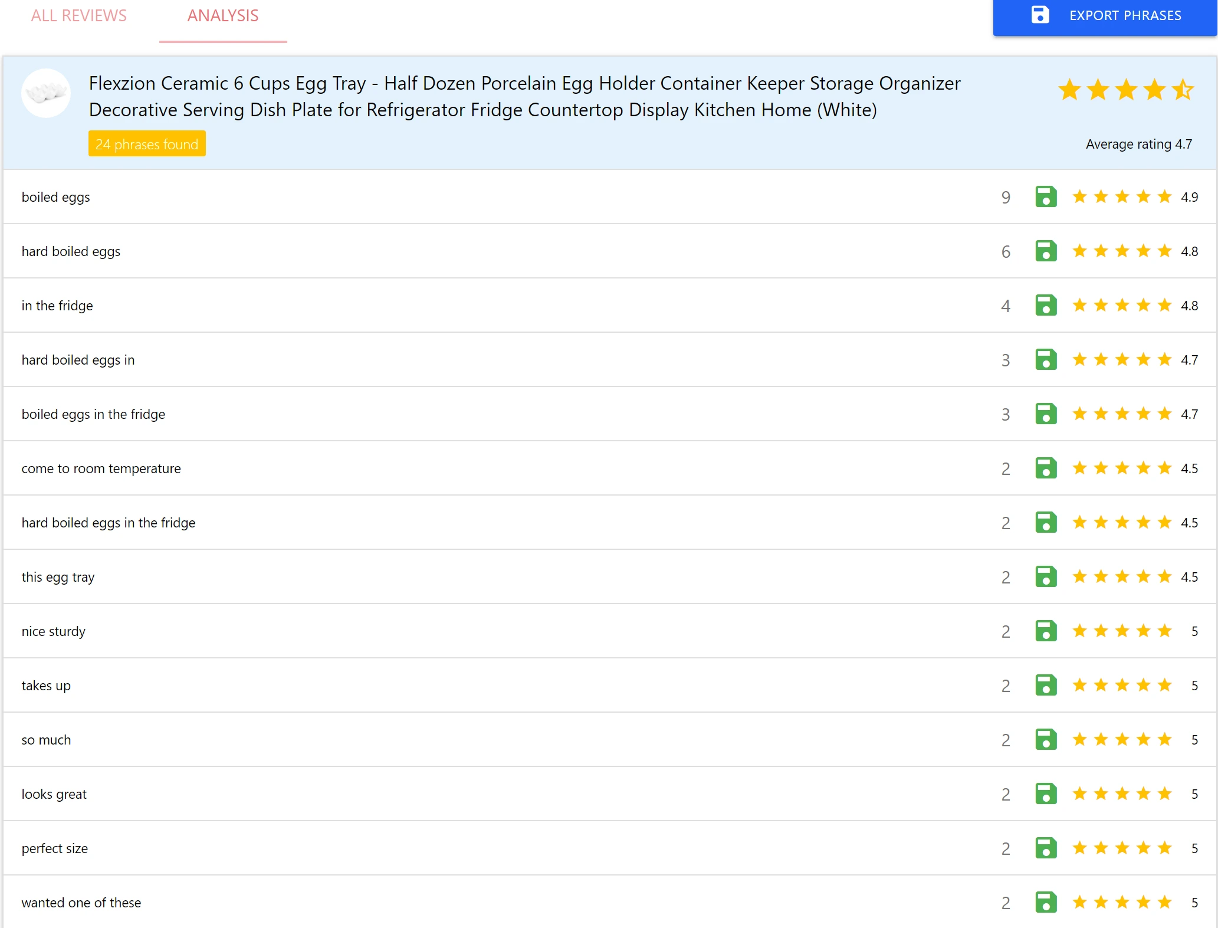This screenshot has height=928, width=1218.
Task: Click the Flexzion Ceramic Egg Tray title
Action: [524, 96]
